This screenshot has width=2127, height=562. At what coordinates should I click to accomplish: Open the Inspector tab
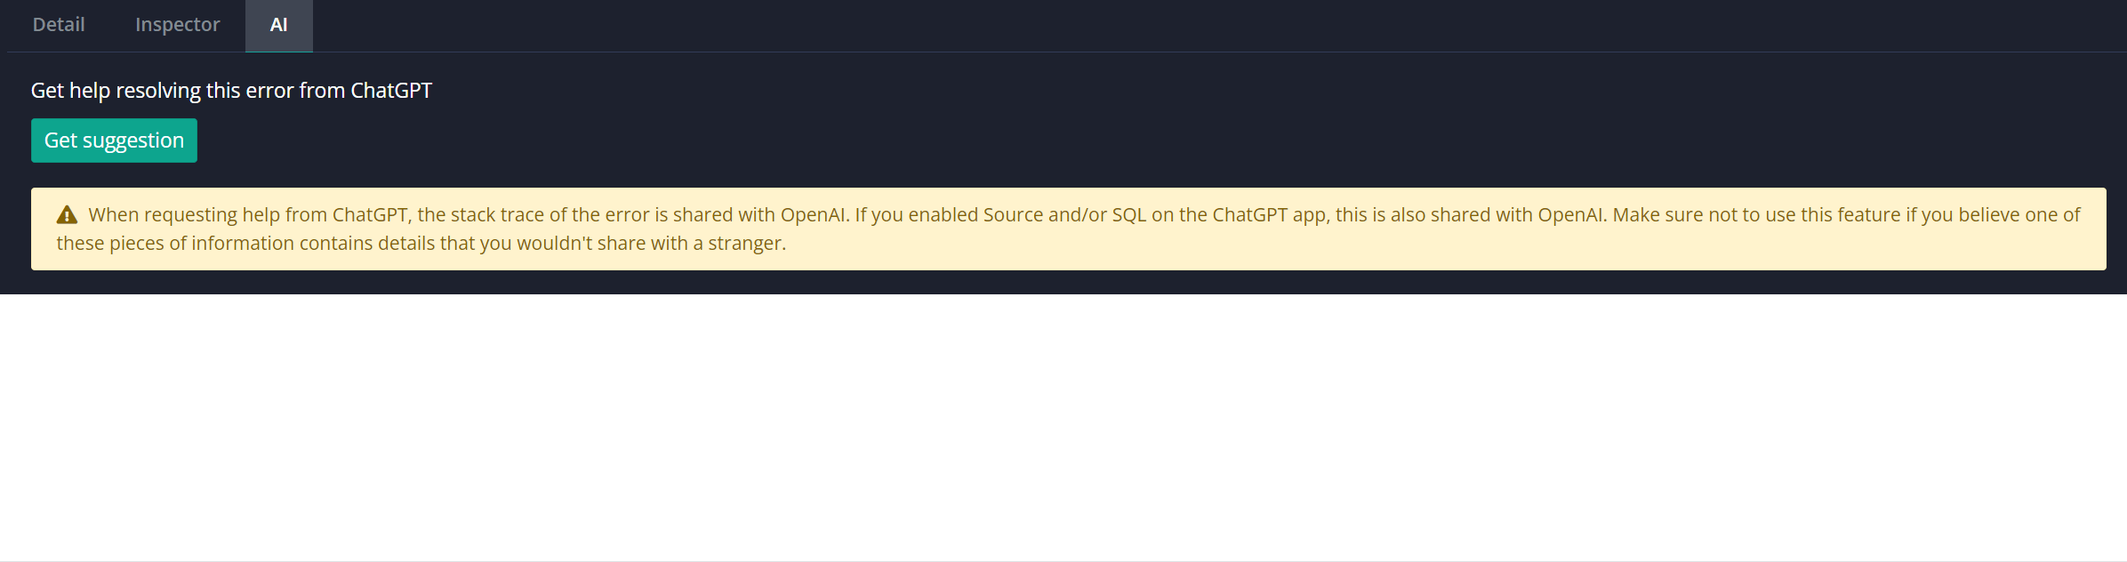tap(177, 25)
